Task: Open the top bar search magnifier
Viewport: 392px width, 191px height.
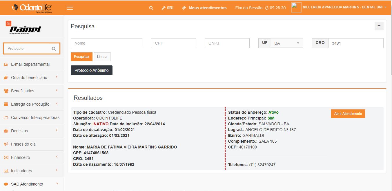Action: 151,8
